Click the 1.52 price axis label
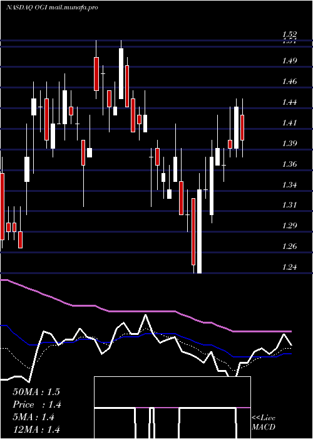This screenshot has height=439, width=313. (289, 34)
